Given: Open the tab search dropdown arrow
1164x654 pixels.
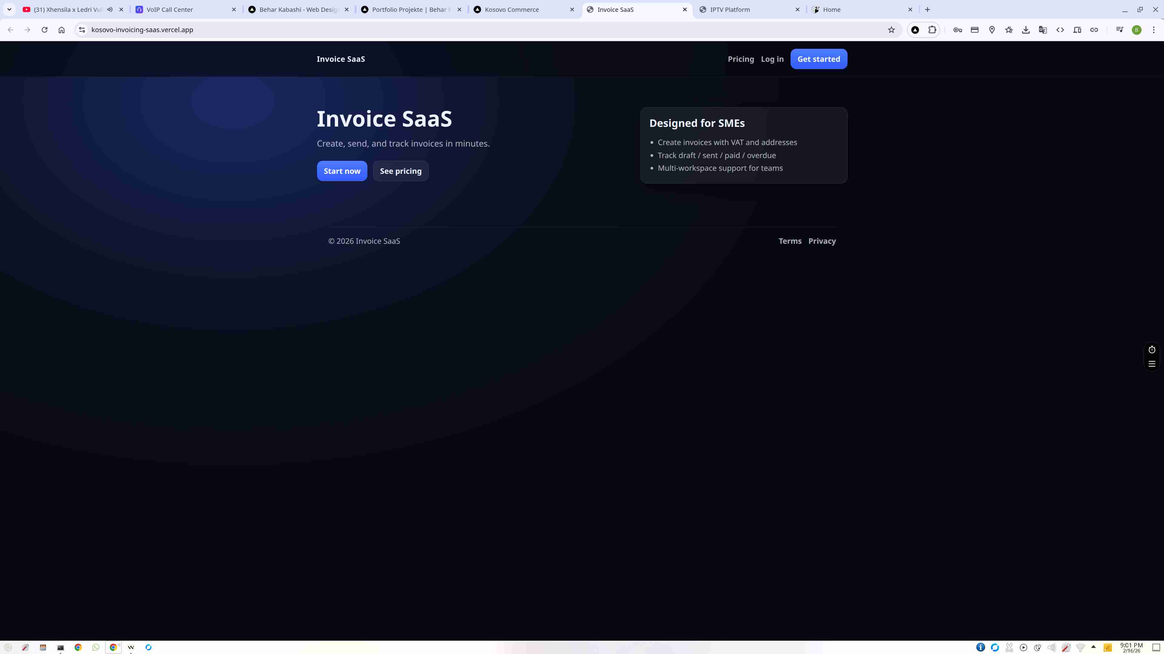Looking at the screenshot, I should click(x=9, y=9).
